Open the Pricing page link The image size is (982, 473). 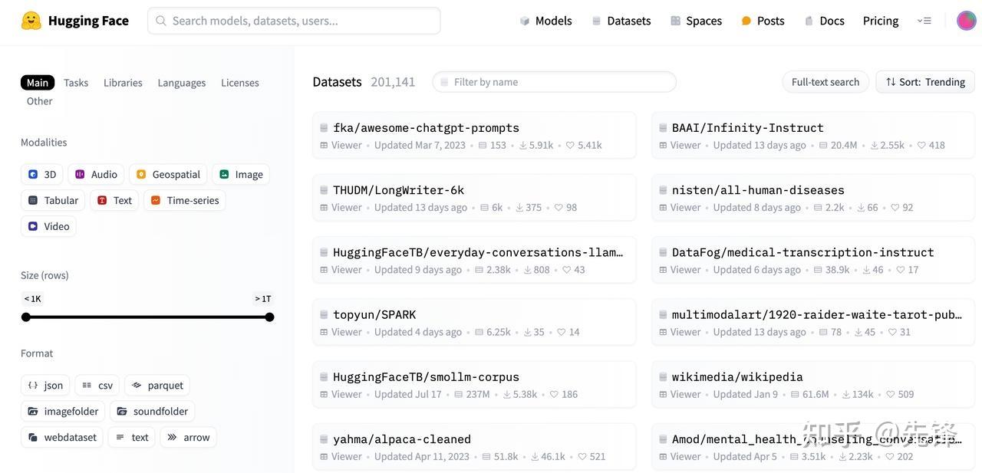pos(881,21)
